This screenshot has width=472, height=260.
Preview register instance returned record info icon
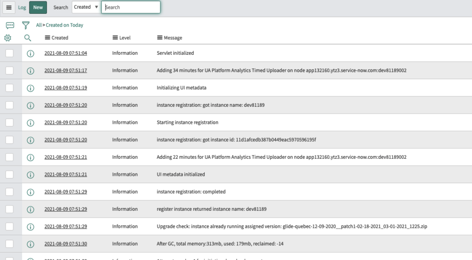[30, 209]
